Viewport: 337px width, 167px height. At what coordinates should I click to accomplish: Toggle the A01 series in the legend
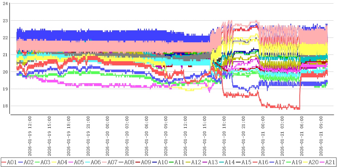tap(12, 162)
